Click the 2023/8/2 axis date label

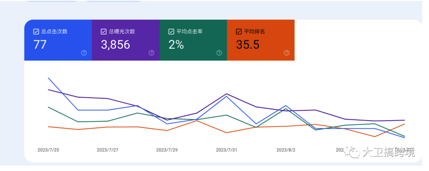click(x=286, y=150)
